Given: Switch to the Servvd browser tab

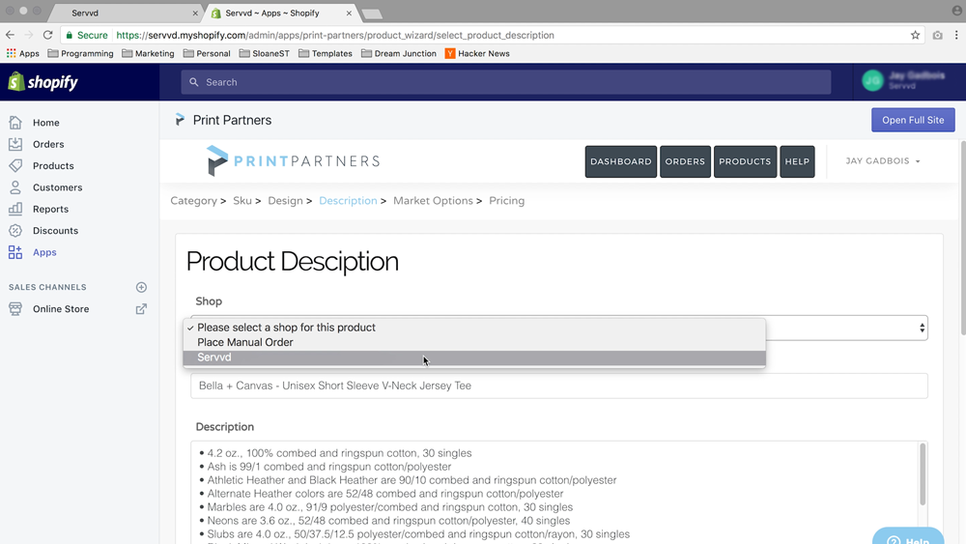Looking at the screenshot, I should tap(127, 13).
